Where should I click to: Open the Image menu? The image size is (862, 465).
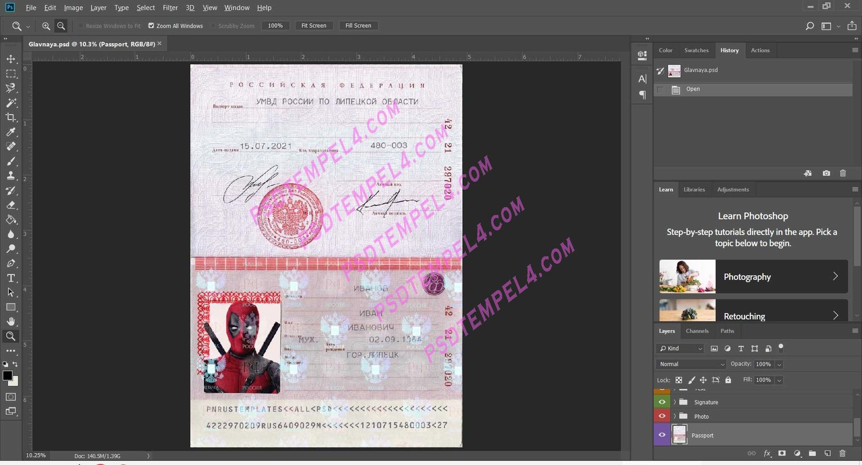(x=73, y=8)
